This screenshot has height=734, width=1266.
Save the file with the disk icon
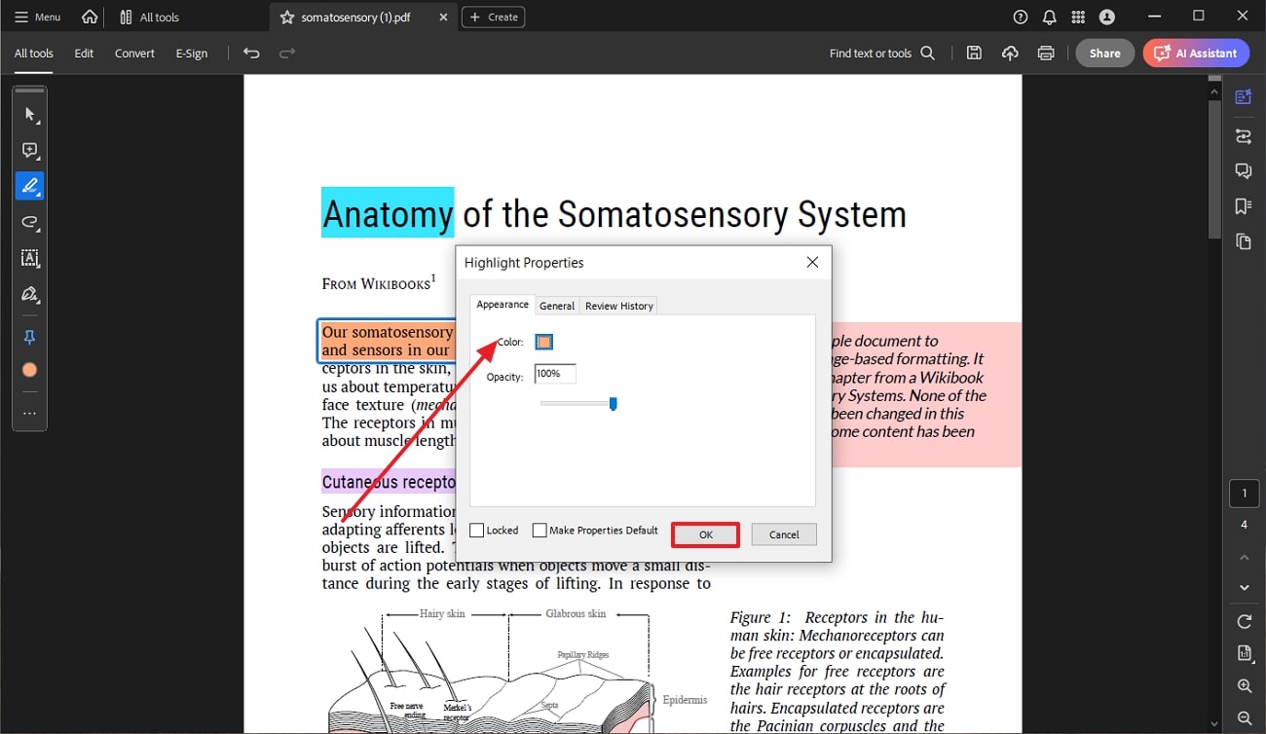(x=974, y=54)
